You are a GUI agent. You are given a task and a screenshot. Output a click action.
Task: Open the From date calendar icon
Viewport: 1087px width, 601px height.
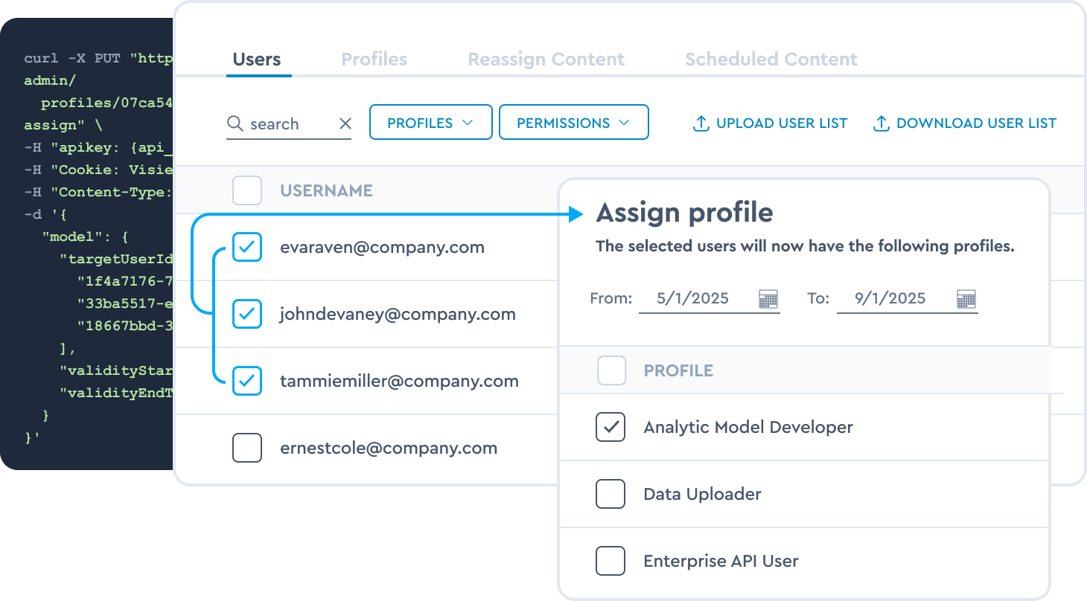[x=768, y=299]
